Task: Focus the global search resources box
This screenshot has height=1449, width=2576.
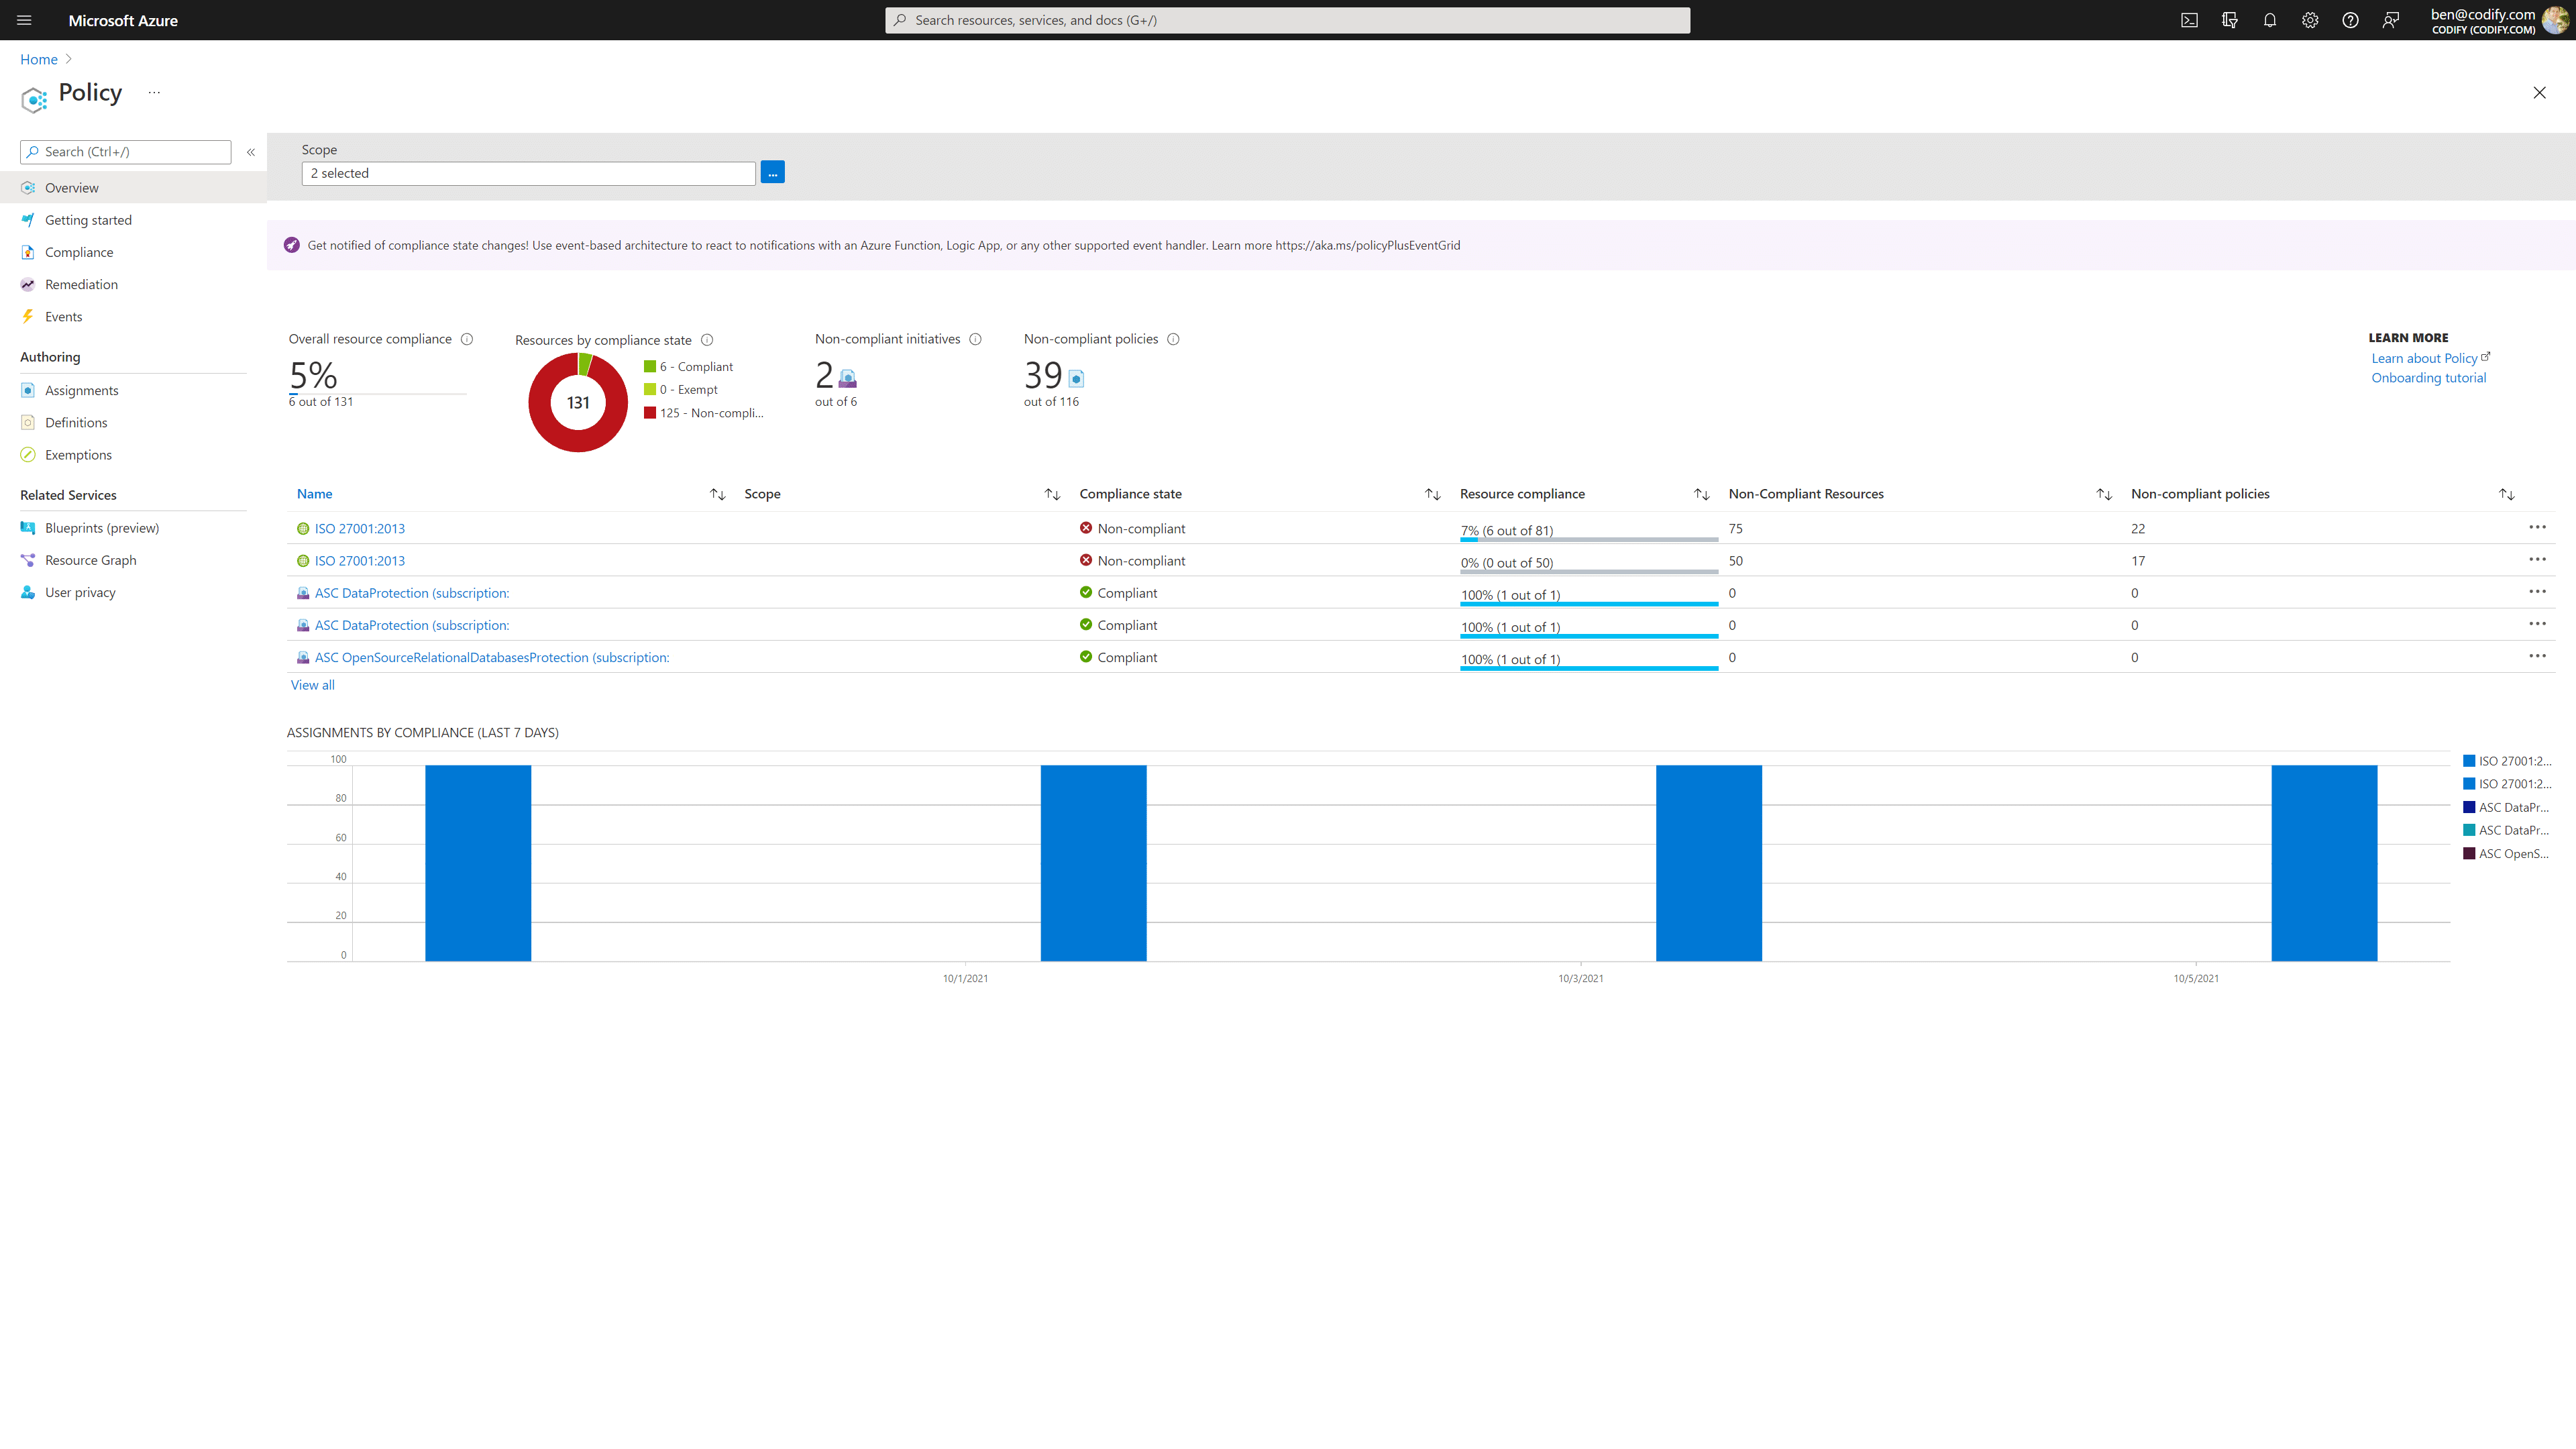Action: [x=1287, y=20]
